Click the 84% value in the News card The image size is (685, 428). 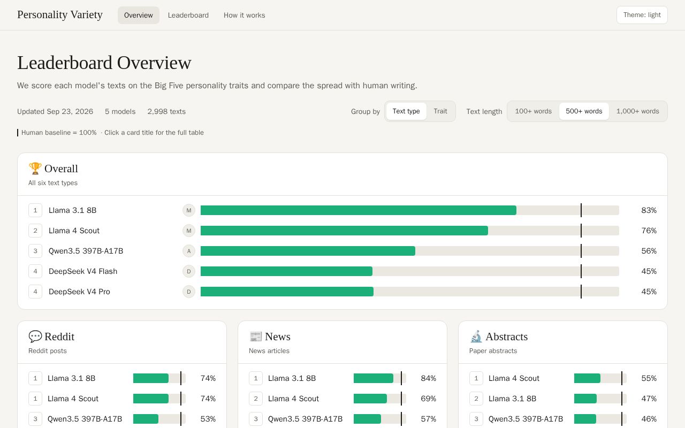(429, 378)
